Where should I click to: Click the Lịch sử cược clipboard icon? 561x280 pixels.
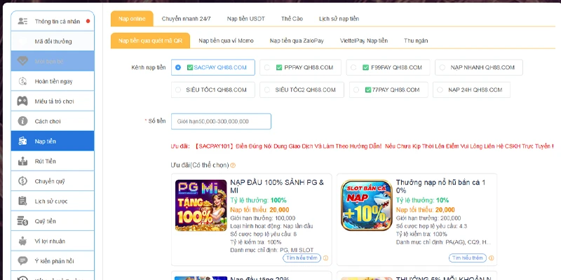tap(22, 201)
